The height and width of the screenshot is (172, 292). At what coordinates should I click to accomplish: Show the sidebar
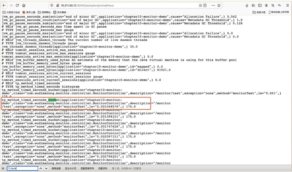point(260,5)
